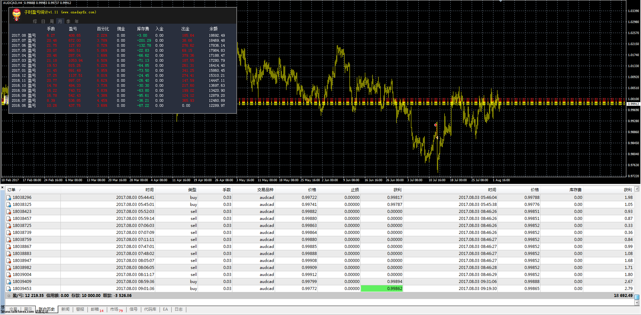Click the 百分比 percentage header in stats panel
641x315 pixels.
pyautogui.click(x=103, y=29)
